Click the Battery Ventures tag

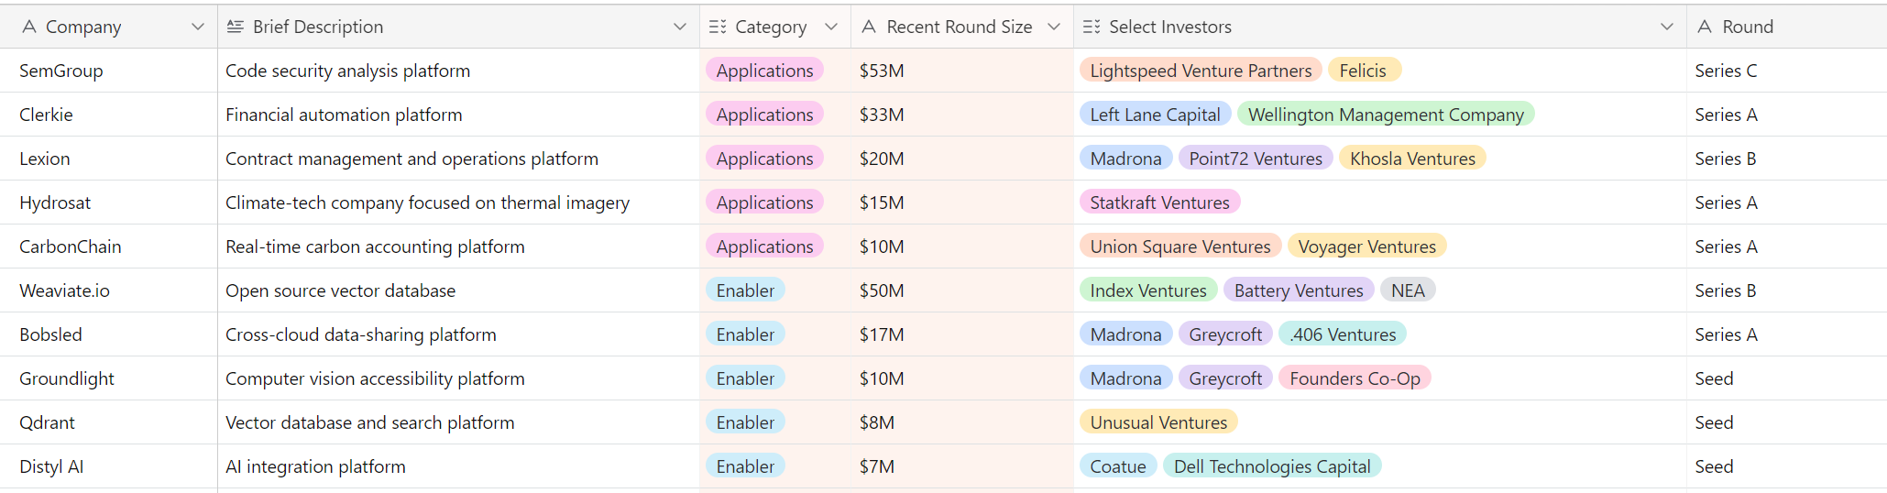[1299, 290]
